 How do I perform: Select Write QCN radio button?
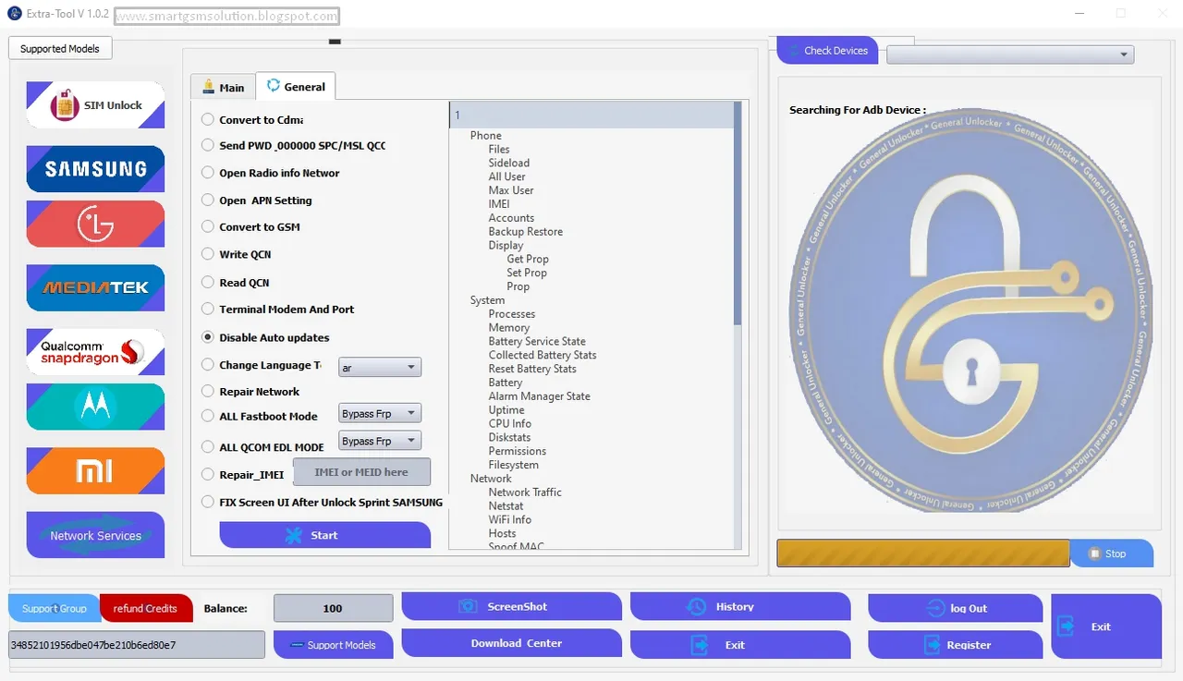click(209, 254)
